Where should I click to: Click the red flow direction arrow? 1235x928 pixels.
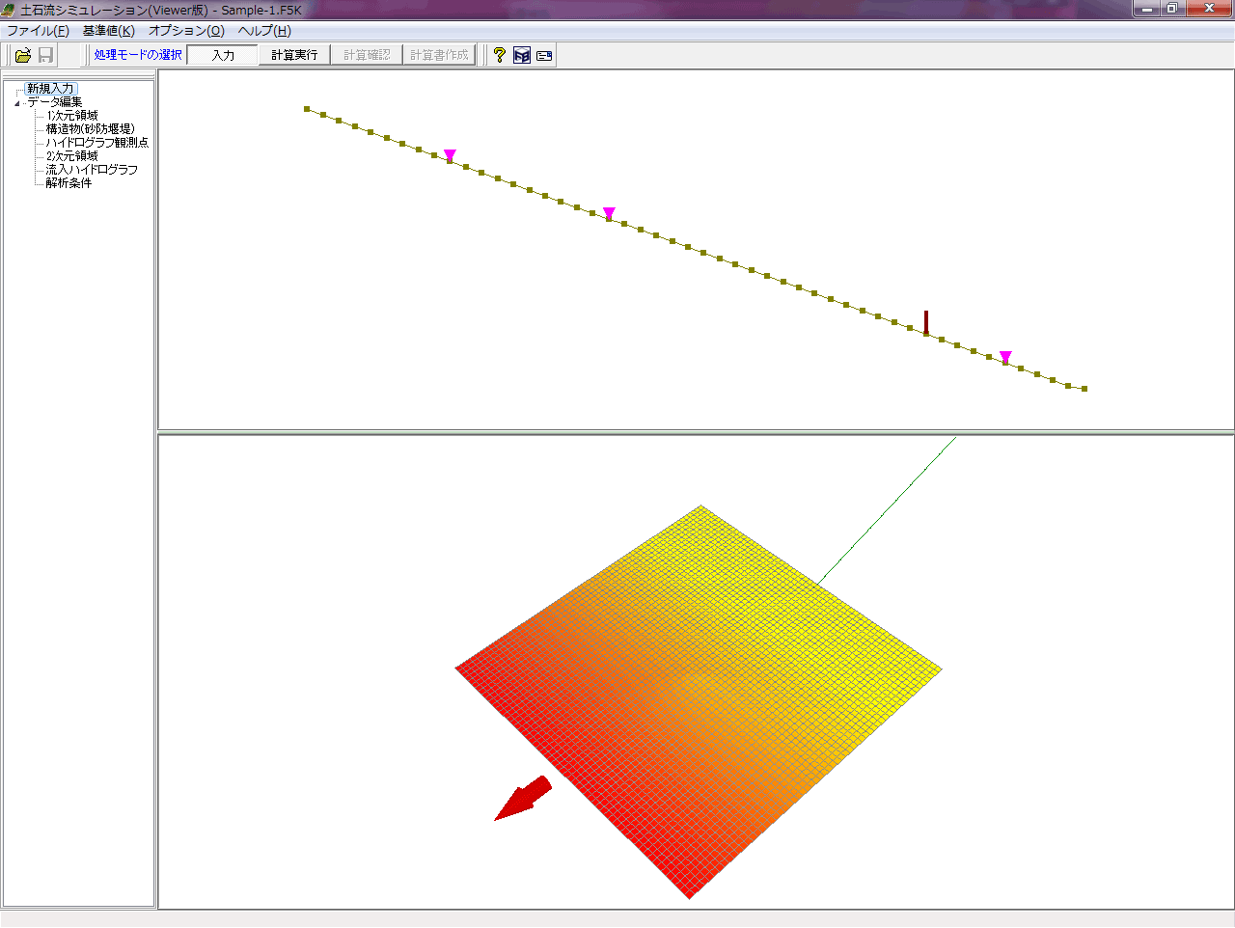pos(522,800)
